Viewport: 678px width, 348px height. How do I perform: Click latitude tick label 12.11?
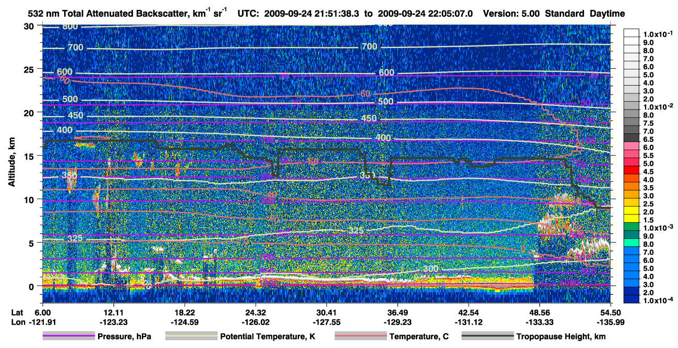[x=113, y=311]
